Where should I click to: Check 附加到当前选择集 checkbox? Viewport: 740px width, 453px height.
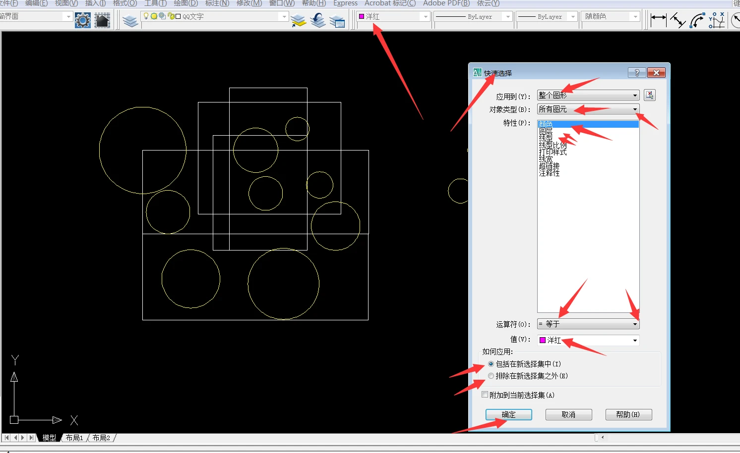[x=485, y=395]
